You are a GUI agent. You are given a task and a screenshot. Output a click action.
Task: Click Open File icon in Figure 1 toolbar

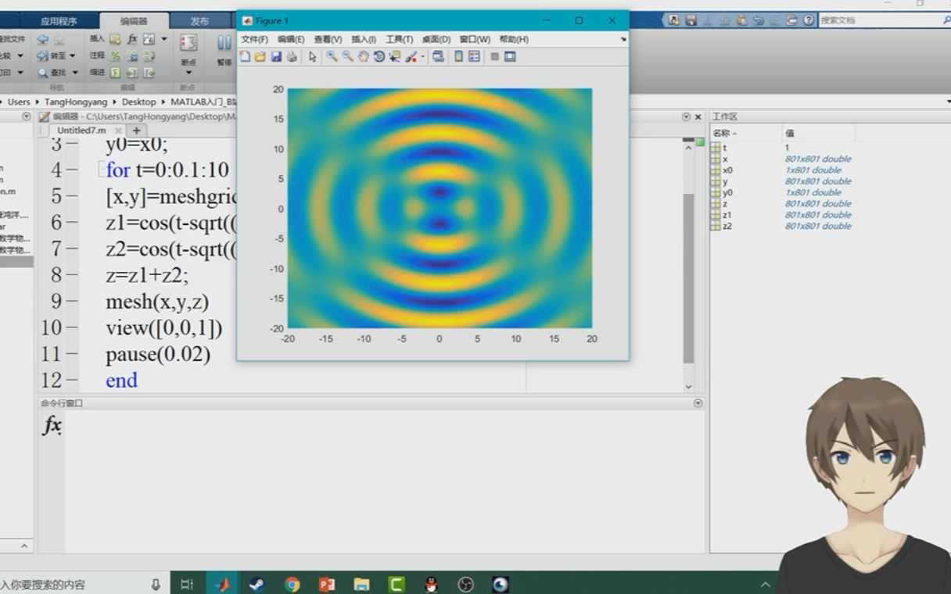[260, 56]
